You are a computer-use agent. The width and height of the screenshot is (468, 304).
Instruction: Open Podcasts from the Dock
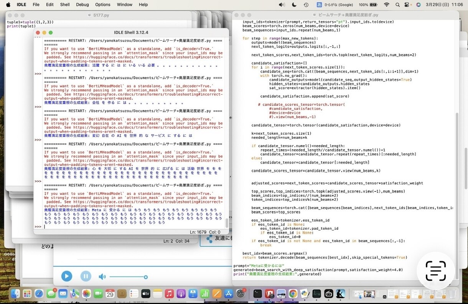click(x=181, y=294)
